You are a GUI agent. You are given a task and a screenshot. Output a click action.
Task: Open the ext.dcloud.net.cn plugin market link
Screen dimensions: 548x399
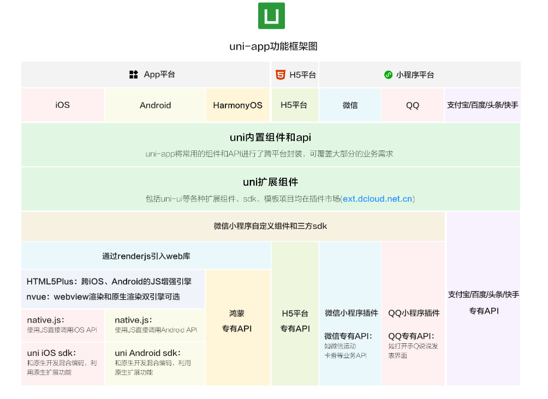pyautogui.click(x=378, y=199)
